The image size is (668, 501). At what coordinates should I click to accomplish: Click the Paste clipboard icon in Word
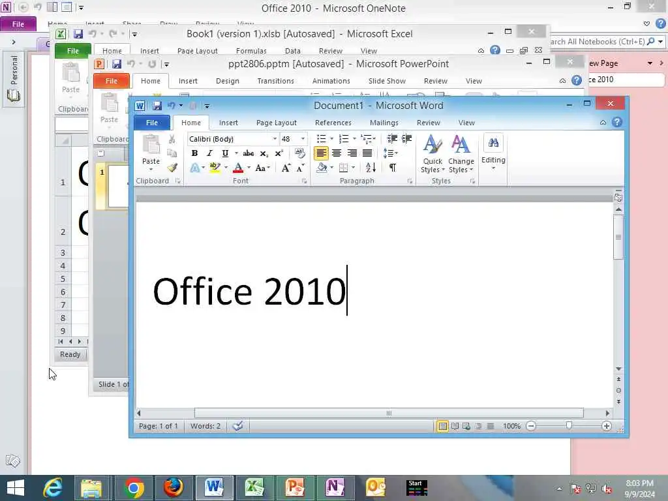(x=151, y=145)
